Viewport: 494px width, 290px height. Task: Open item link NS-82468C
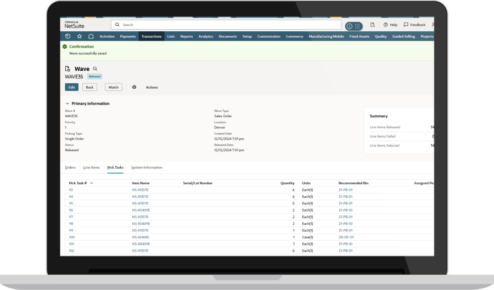141,237
